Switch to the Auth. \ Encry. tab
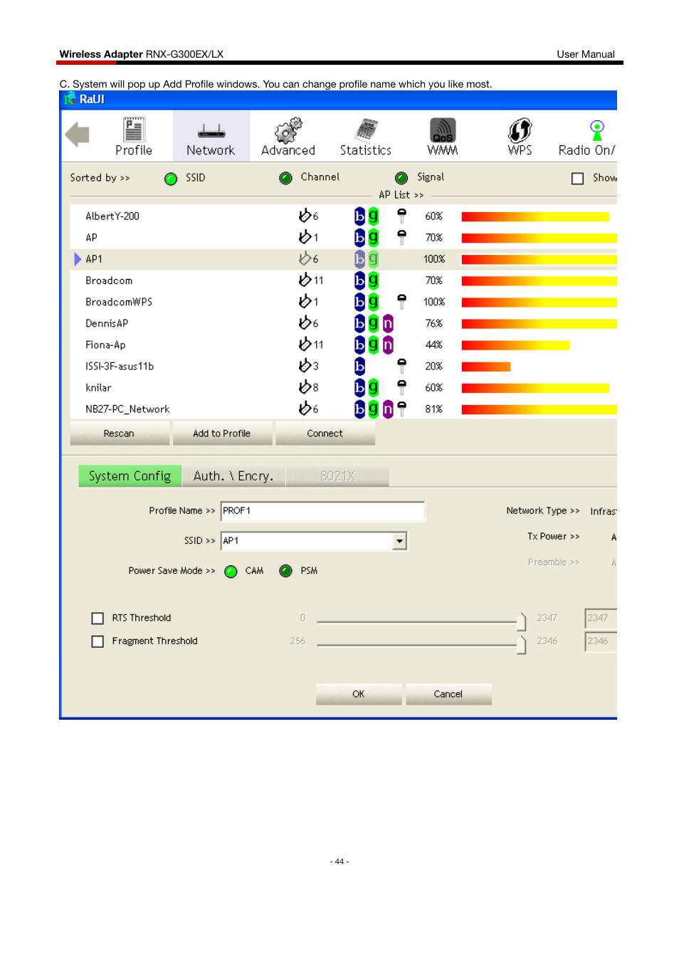Image resolution: width=679 pixels, height=961 pixels. coord(233,476)
